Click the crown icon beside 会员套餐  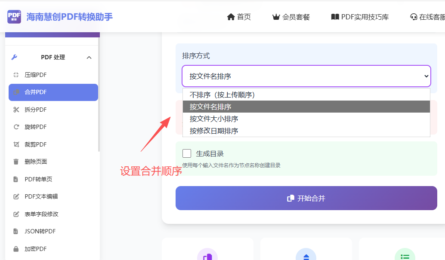[x=276, y=17]
